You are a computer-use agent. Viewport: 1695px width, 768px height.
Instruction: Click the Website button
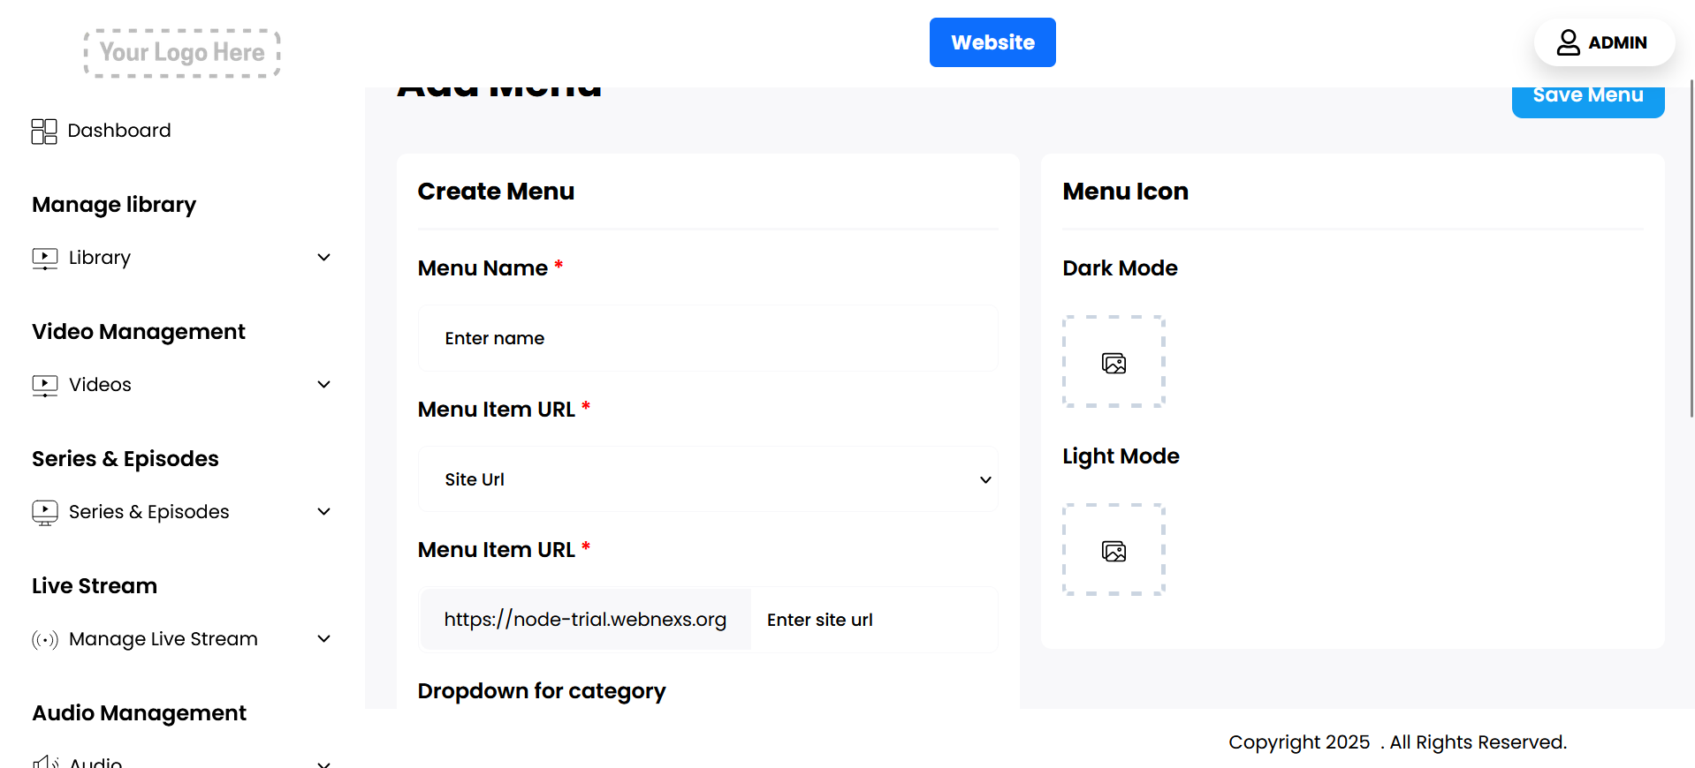coord(992,42)
